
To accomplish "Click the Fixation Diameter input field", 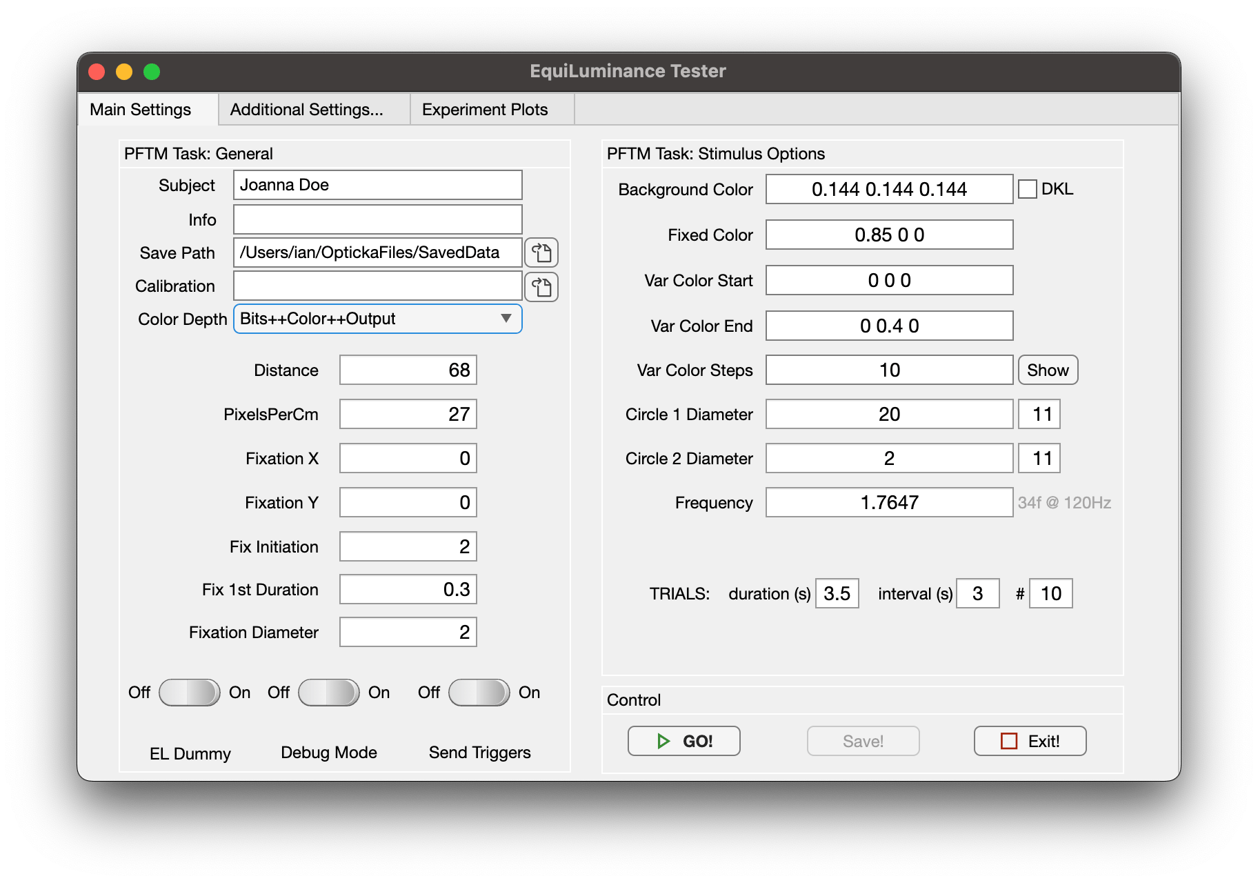I will [x=408, y=633].
